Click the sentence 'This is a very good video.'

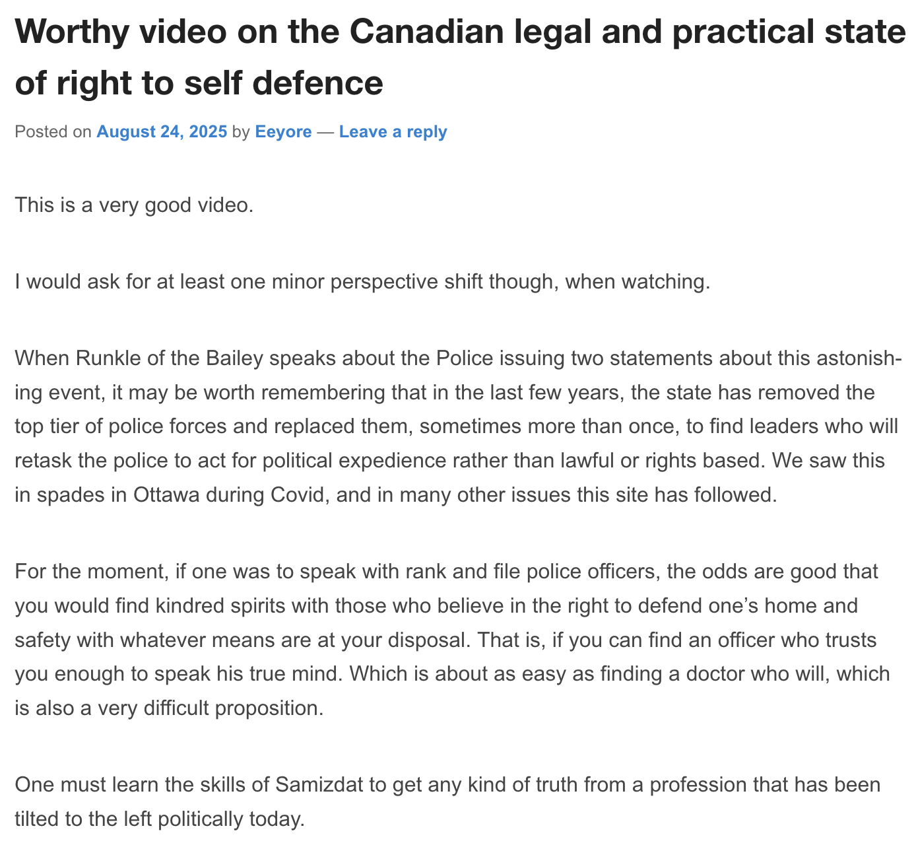point(134,205)
